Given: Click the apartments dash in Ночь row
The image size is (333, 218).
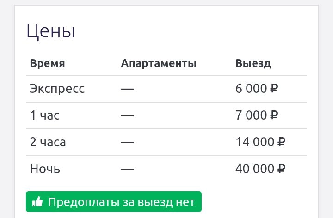Looking at the screenshot, I should [127, 169].
